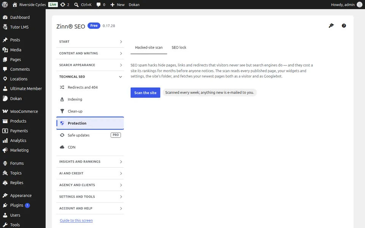Open Payments in the admin sidebar
The width and height of the screenshot is (365, 228).
coord(23,131)
